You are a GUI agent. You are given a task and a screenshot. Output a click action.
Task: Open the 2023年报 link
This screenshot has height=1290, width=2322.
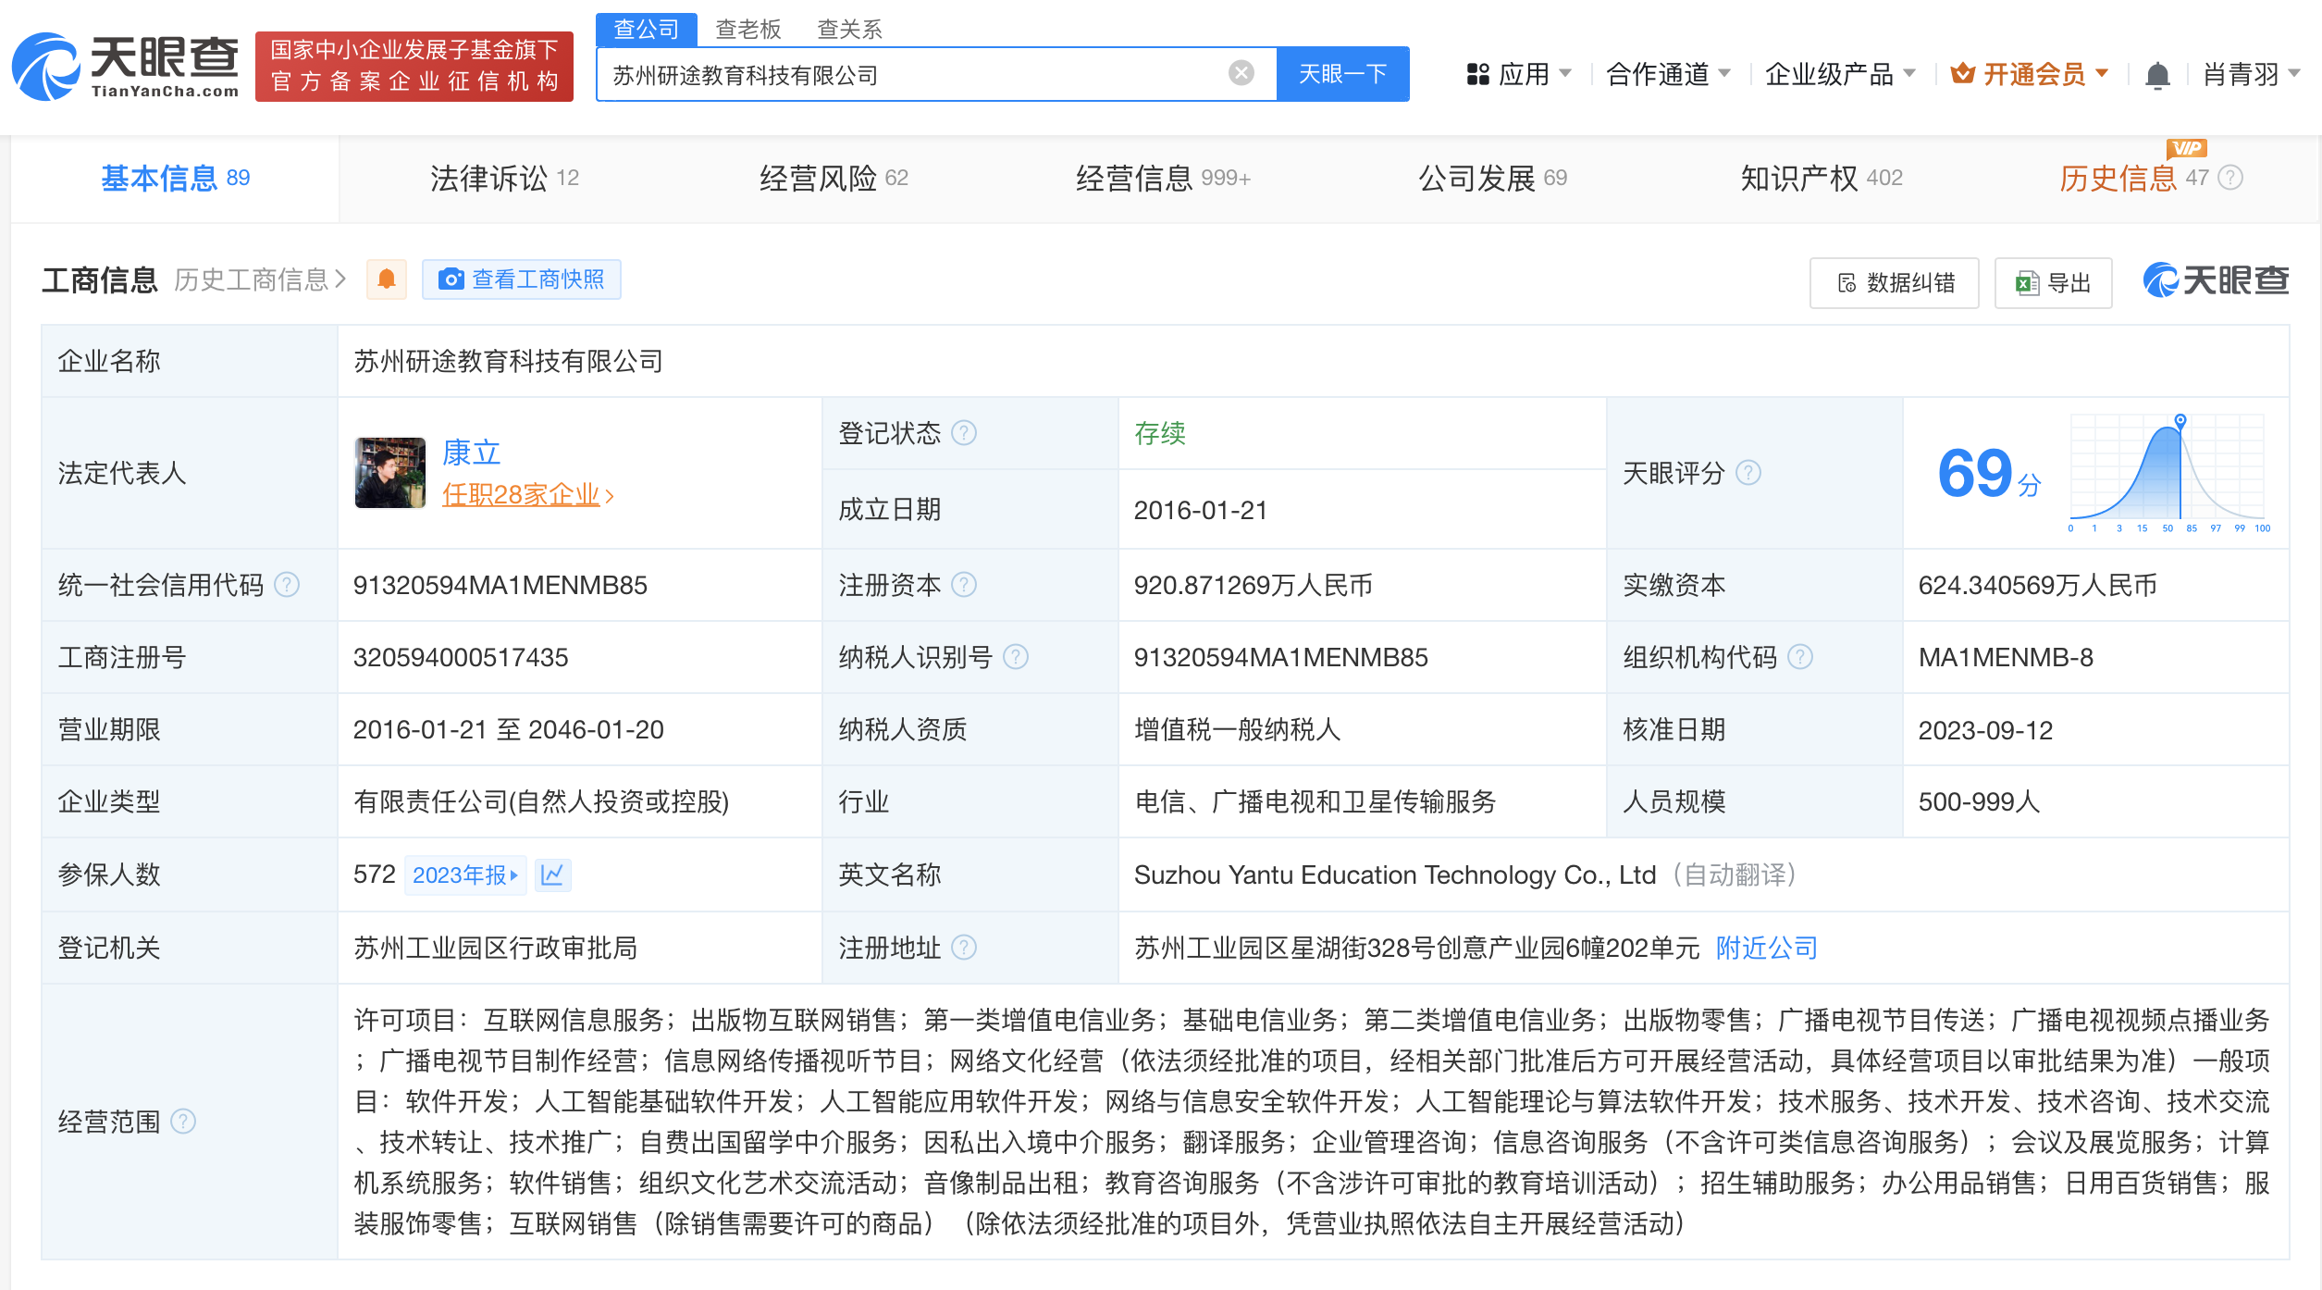(x=465, y=874)
